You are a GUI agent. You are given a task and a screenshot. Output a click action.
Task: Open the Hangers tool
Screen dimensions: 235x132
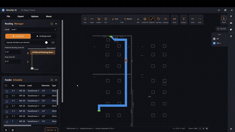tap(184, 20)
